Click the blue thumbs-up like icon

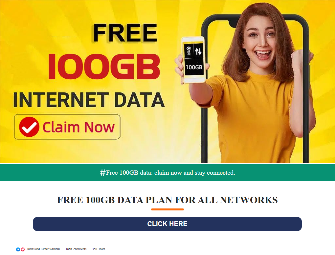click(18, 249)
